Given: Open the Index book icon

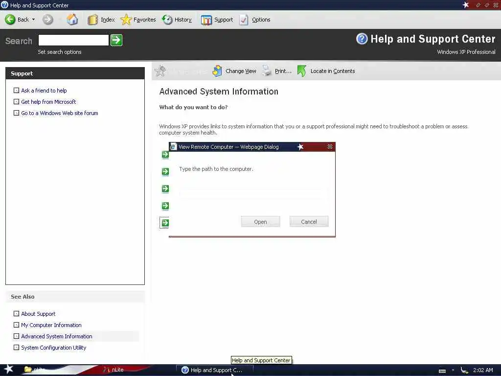Looking at the screenshot, I should tap(92, 20).
